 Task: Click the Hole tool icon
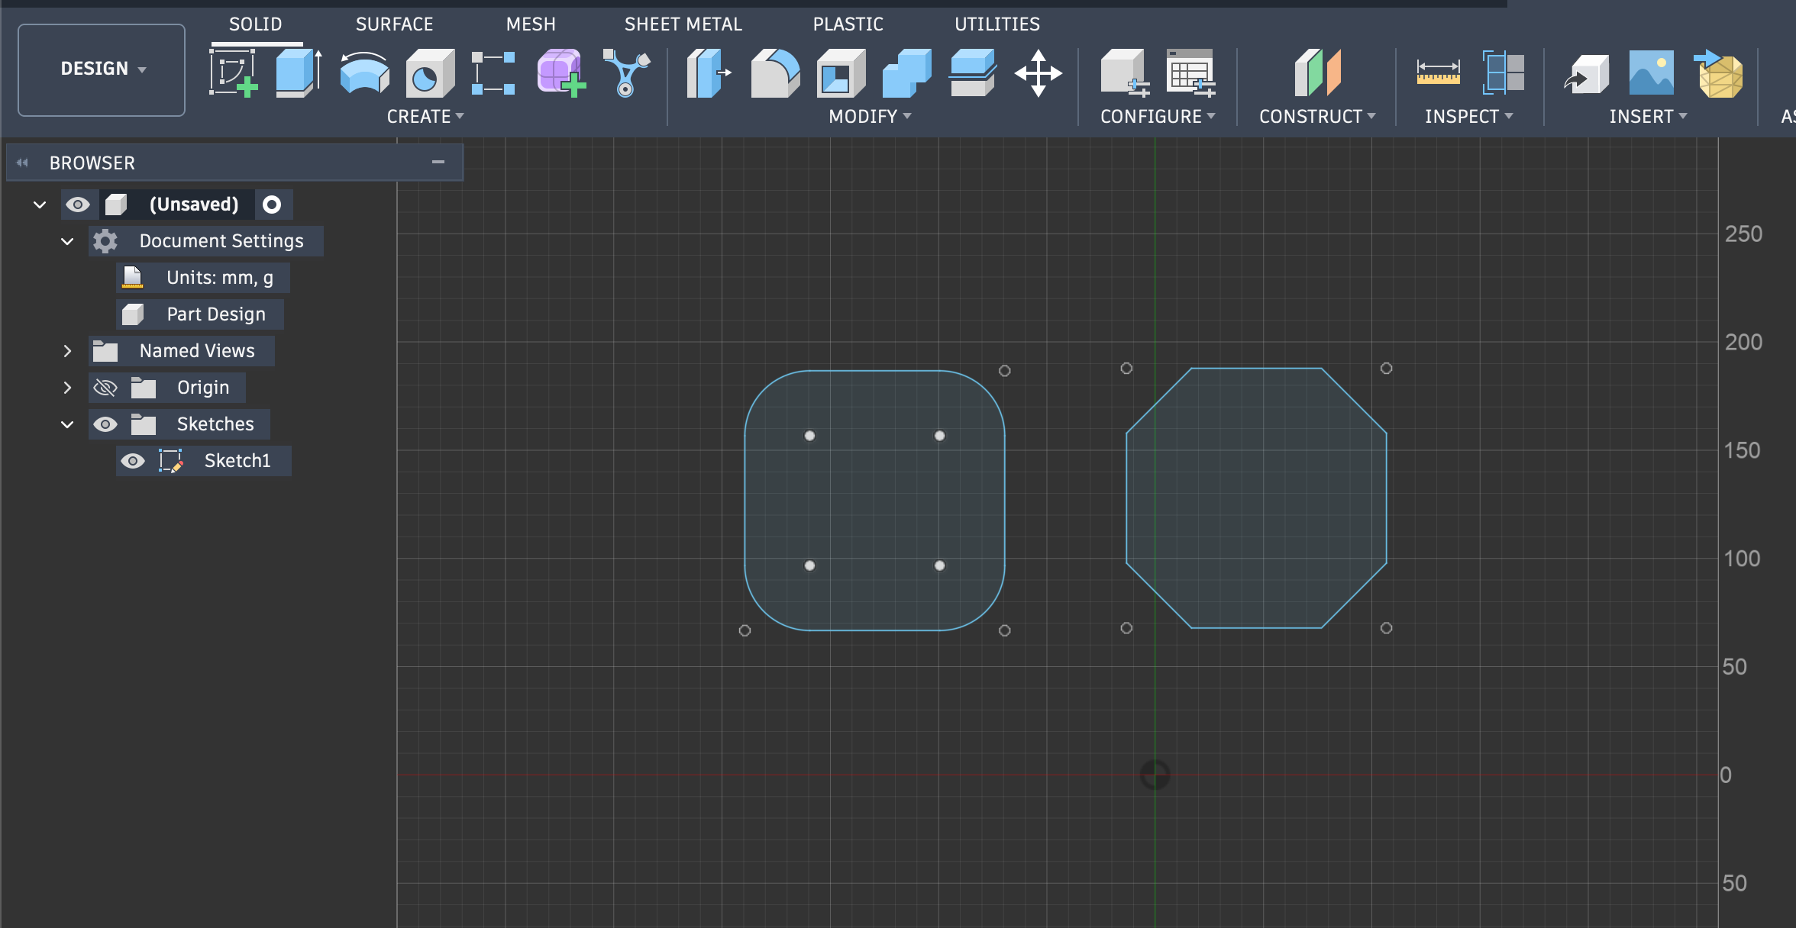(x=430, y=73)
